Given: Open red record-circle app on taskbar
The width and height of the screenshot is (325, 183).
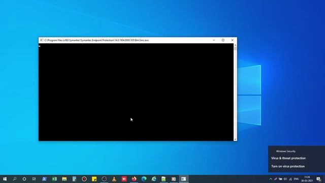Looking at the screenshot, I should (x=84, y=179).
